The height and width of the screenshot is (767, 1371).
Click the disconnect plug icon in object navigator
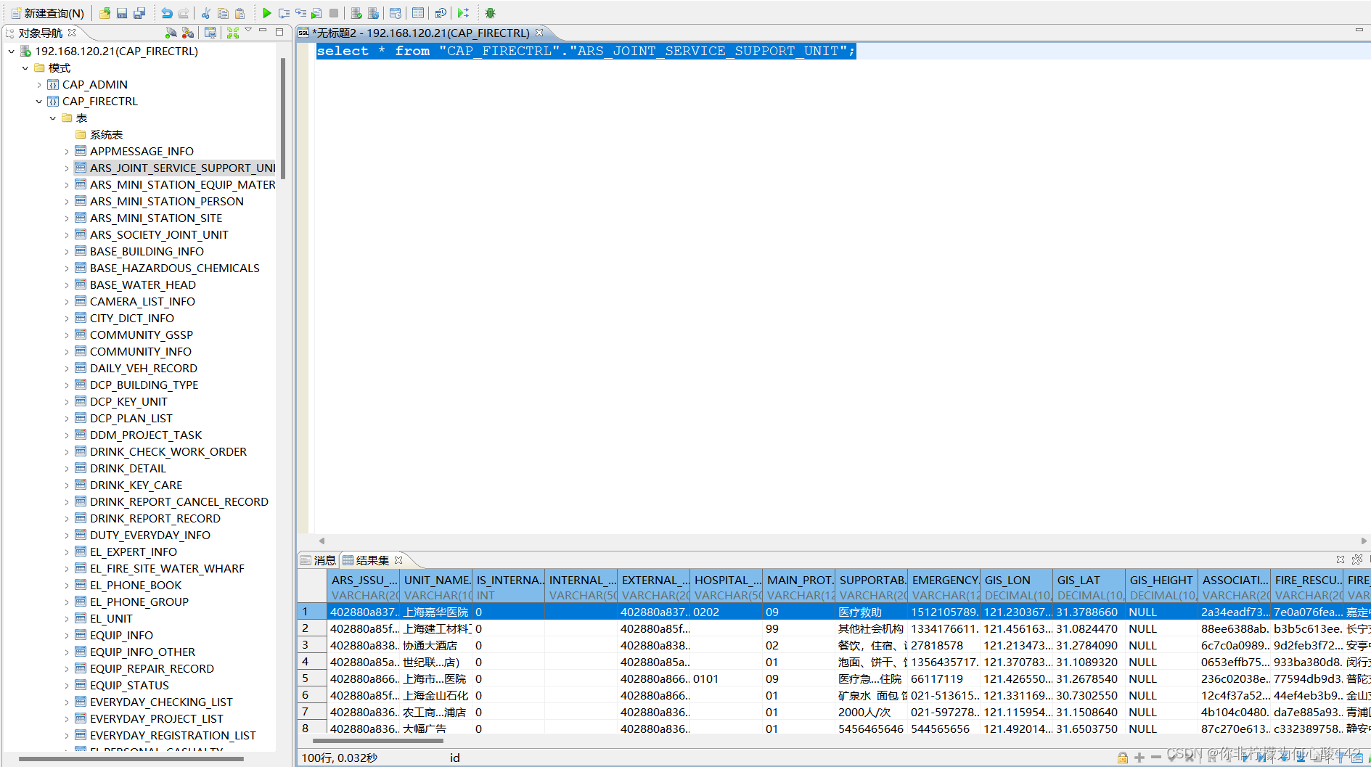188,33
